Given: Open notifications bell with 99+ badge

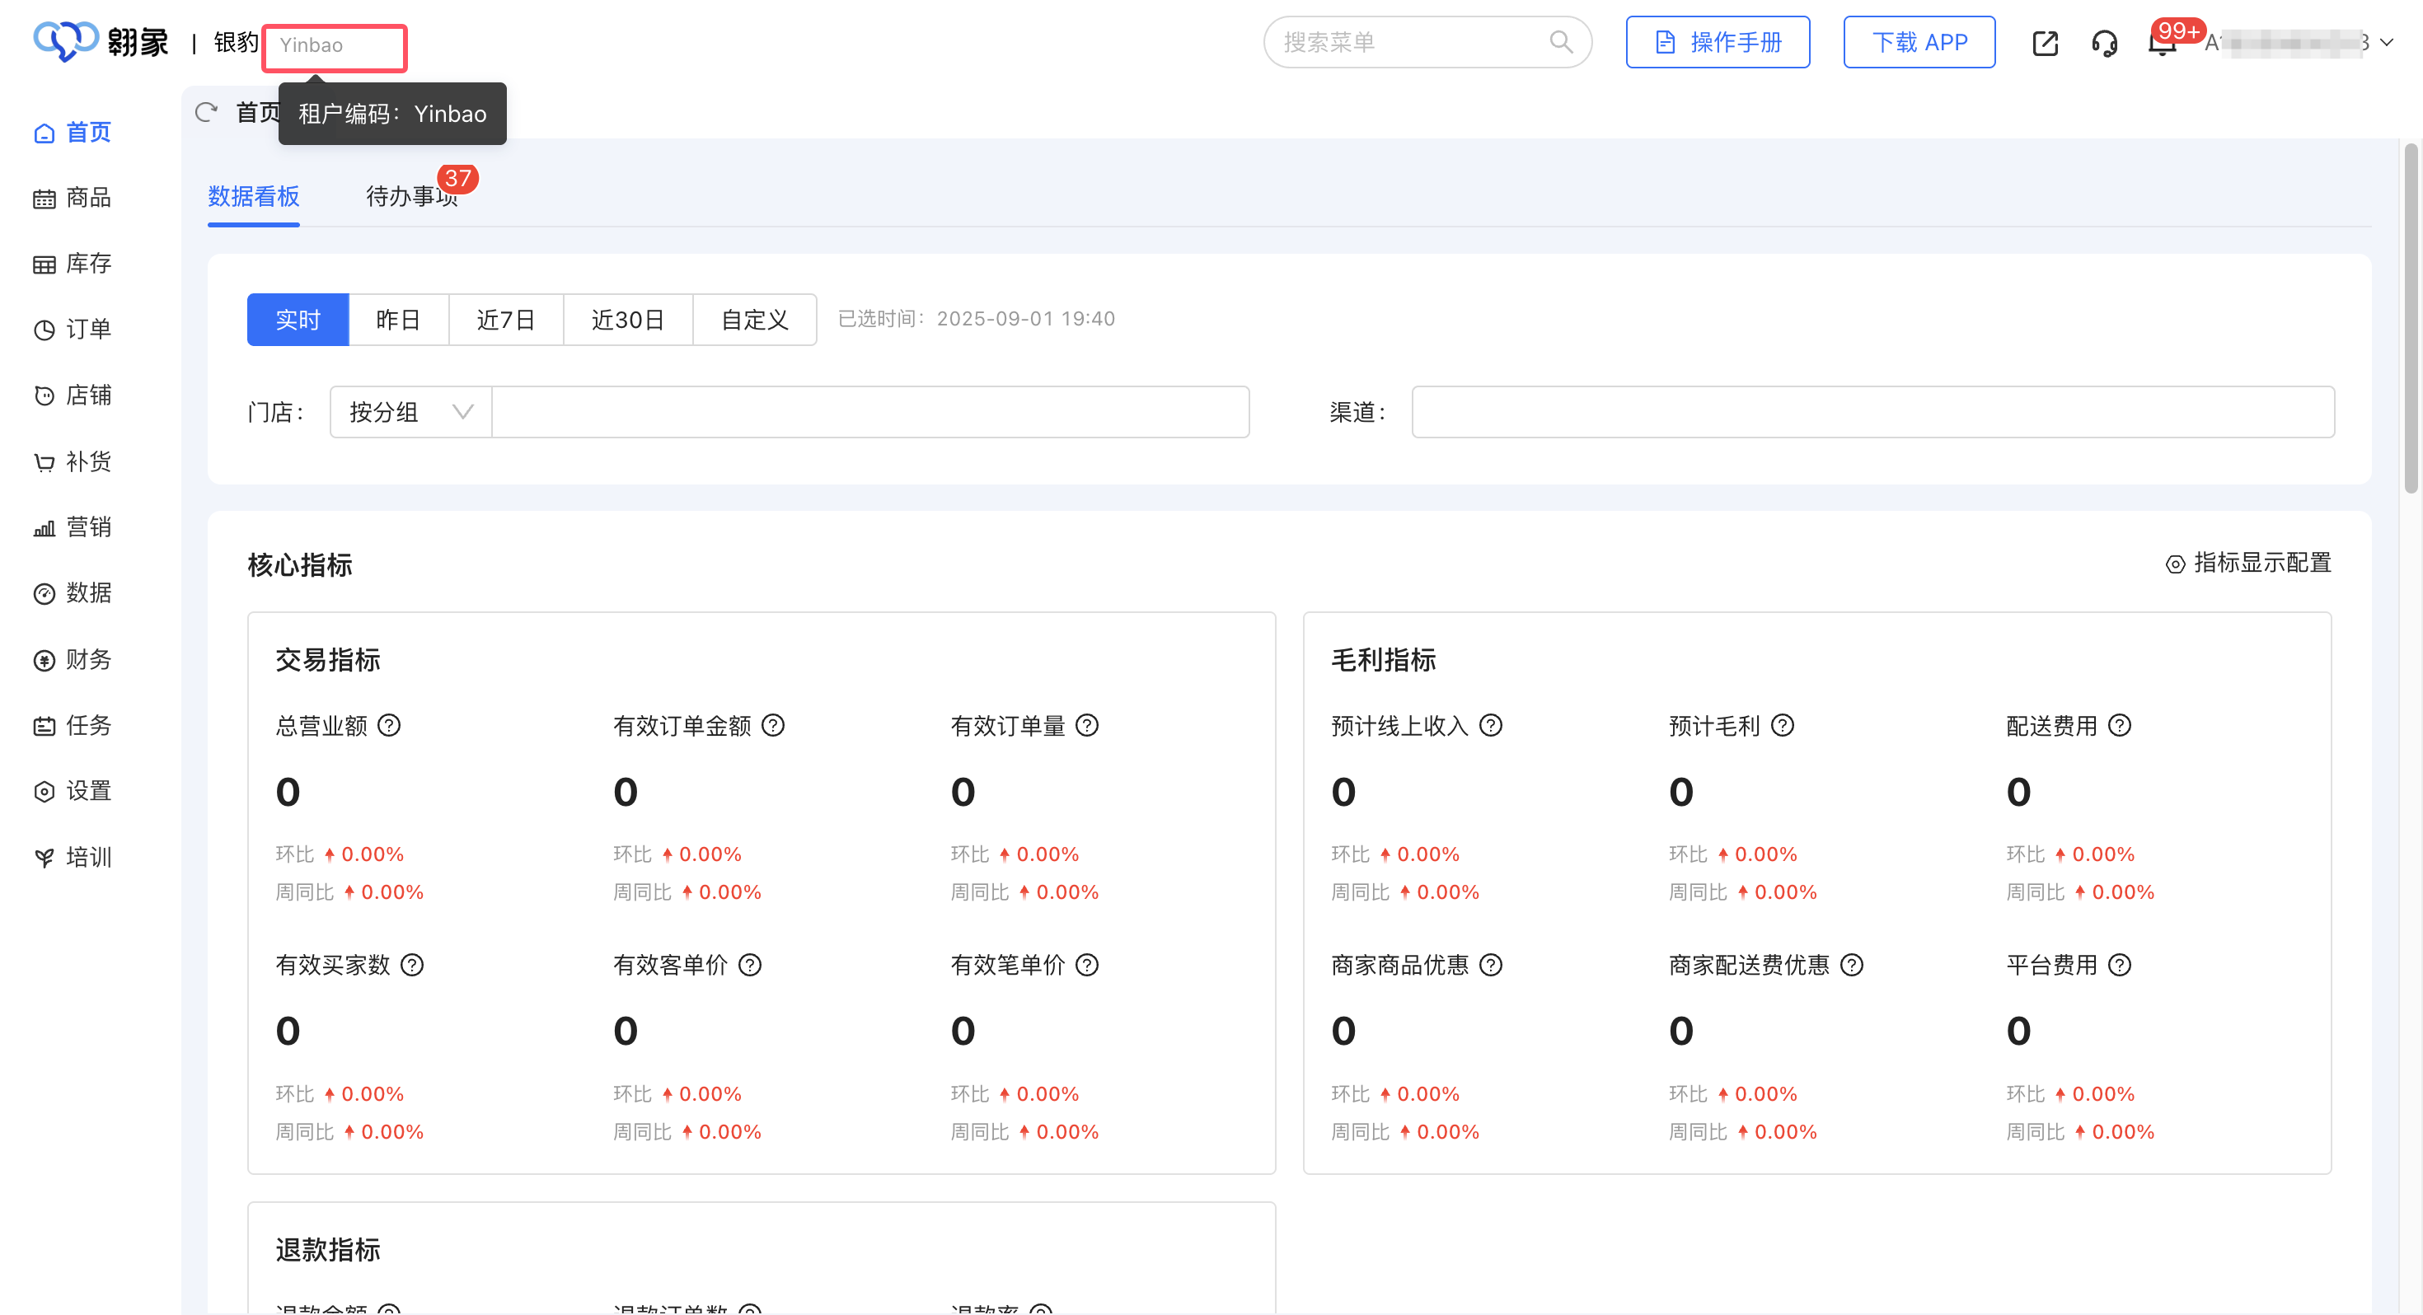Looking at the screenshot, I should coord(2162,44).
